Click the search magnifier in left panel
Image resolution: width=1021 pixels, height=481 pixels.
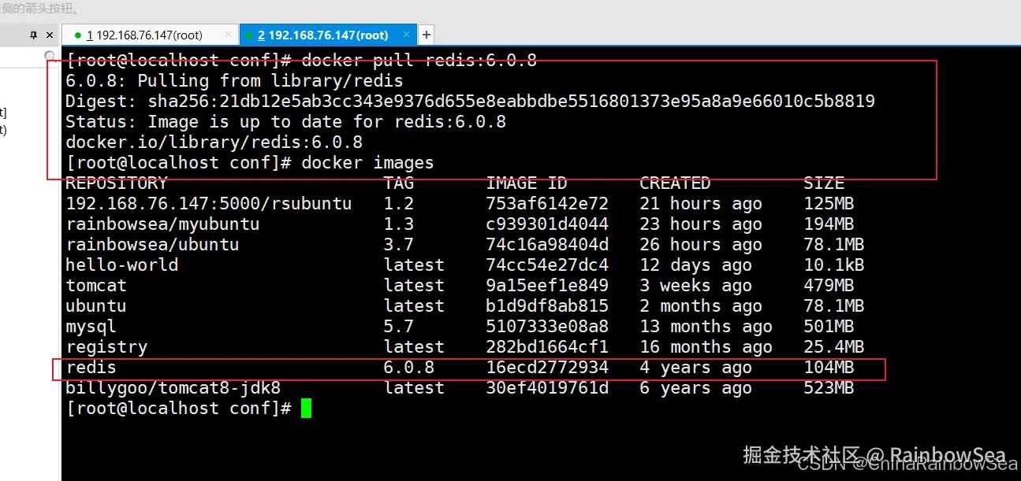click(50, 57)
